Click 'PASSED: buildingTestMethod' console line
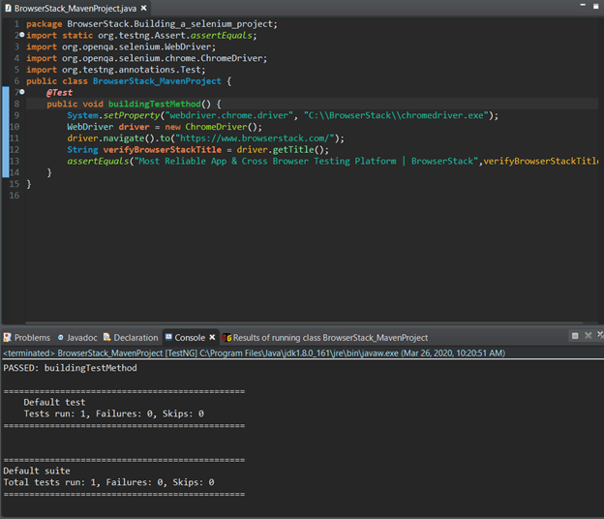Screen dimensions: 604x519 click(x=70, y=368)
